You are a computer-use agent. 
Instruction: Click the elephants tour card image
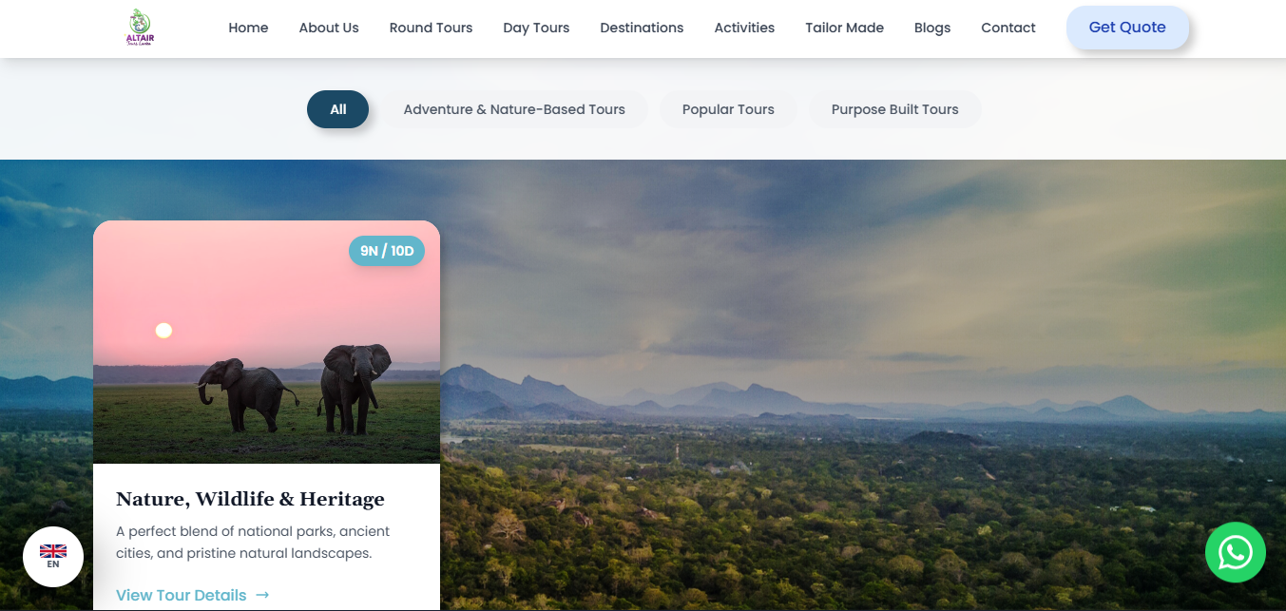(266, 342)
